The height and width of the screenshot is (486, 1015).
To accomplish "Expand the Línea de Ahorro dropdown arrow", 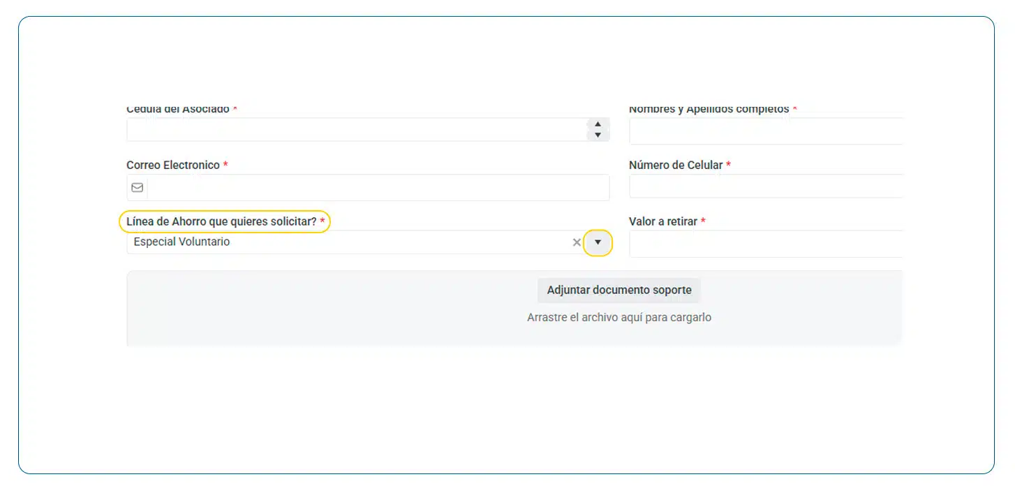I will [x=598, y=242].
